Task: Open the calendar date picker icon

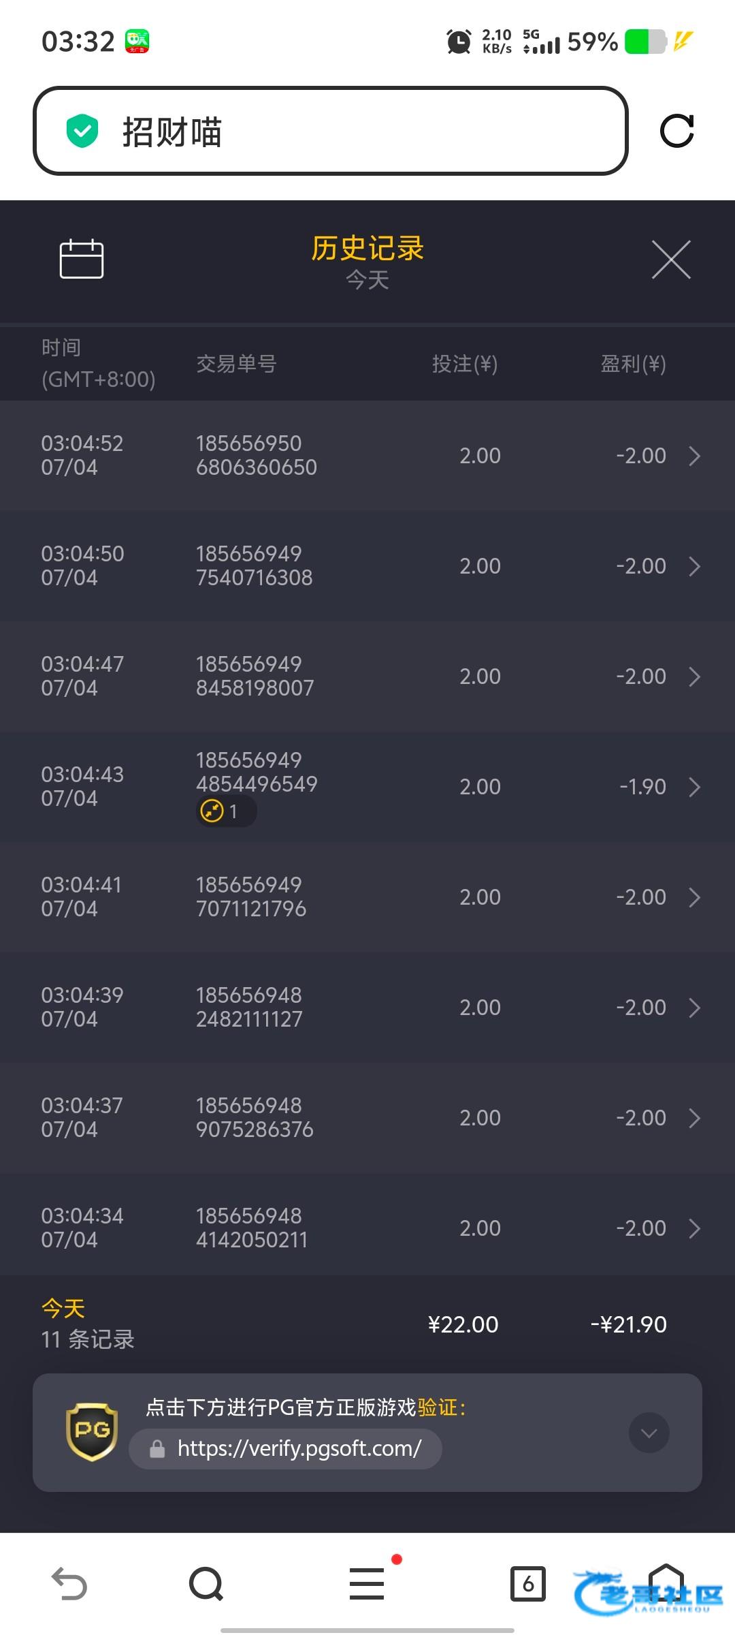Action: [x=82, y=259]
